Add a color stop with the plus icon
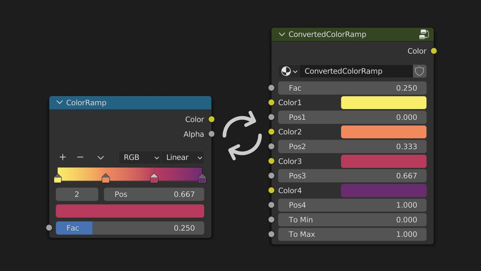481x271 pixels. click(x=63, y=157)
